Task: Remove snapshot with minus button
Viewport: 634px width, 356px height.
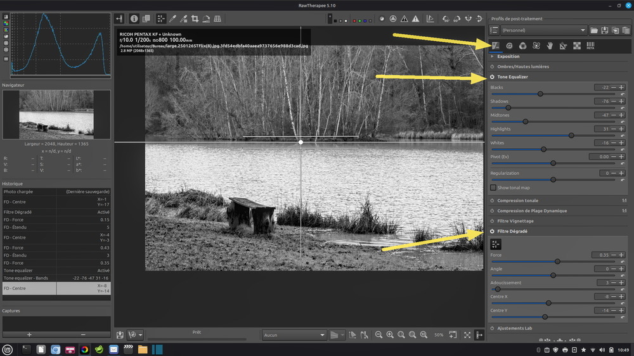Action: (x=83, y=334)
